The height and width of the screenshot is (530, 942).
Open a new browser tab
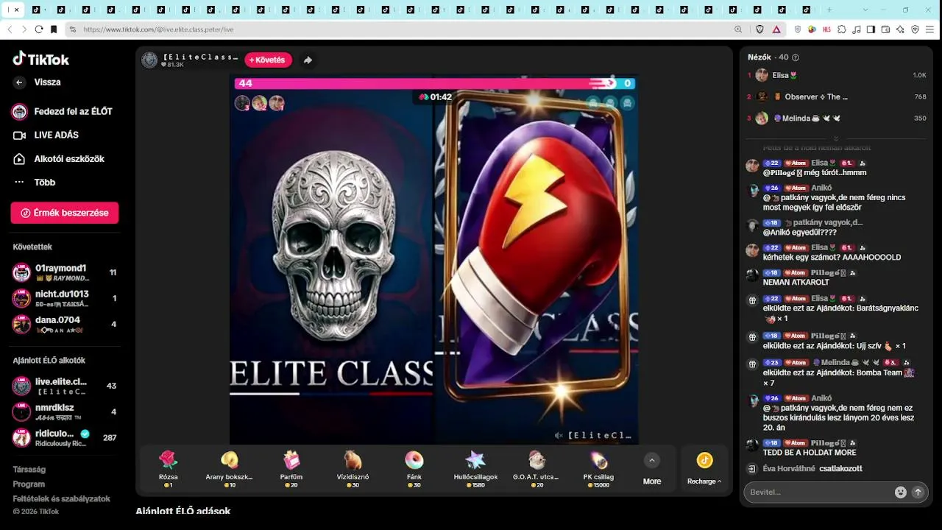(x=829, y=10)
